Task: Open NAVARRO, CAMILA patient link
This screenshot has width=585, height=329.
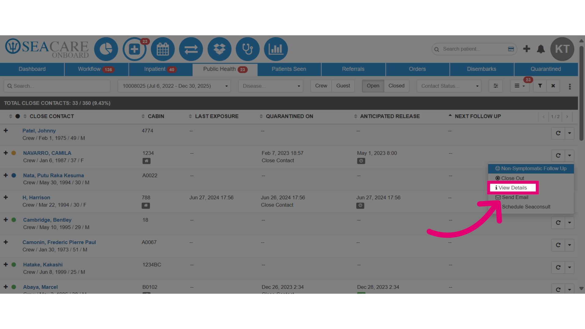Action: coord(47,153)
